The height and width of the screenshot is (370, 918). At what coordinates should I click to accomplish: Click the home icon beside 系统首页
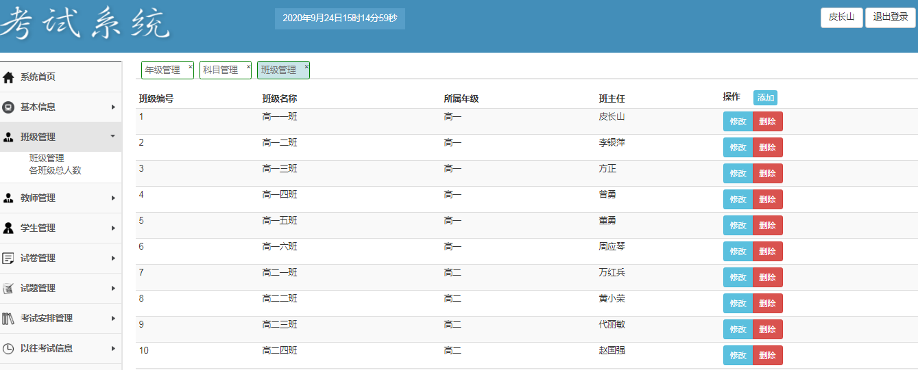point(8,77)
